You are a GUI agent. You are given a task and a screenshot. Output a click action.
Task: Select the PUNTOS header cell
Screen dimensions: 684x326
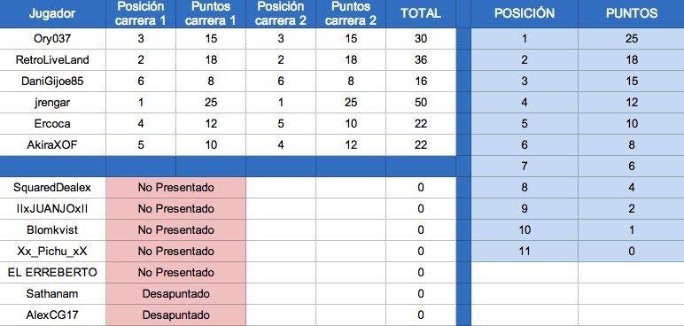pos(631,13)
